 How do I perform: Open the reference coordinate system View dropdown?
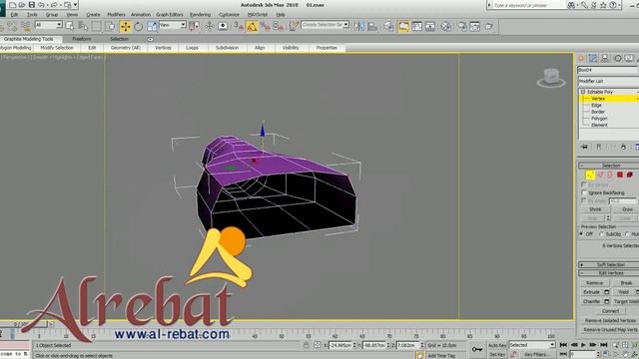[173, 25]
